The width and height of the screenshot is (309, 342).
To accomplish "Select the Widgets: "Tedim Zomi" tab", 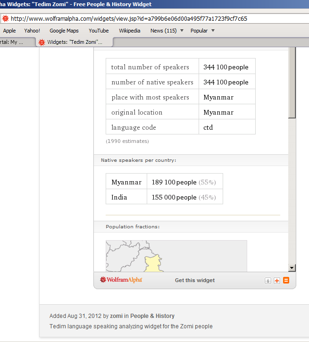I will (75, 42).
